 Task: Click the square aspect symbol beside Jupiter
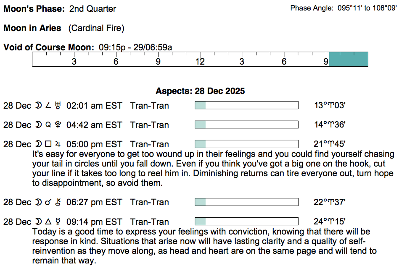point(48,144)
